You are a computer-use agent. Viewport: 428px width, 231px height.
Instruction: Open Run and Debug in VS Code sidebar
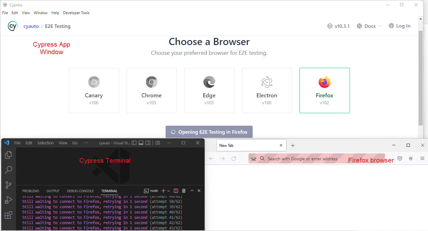(x=8, y=200)
